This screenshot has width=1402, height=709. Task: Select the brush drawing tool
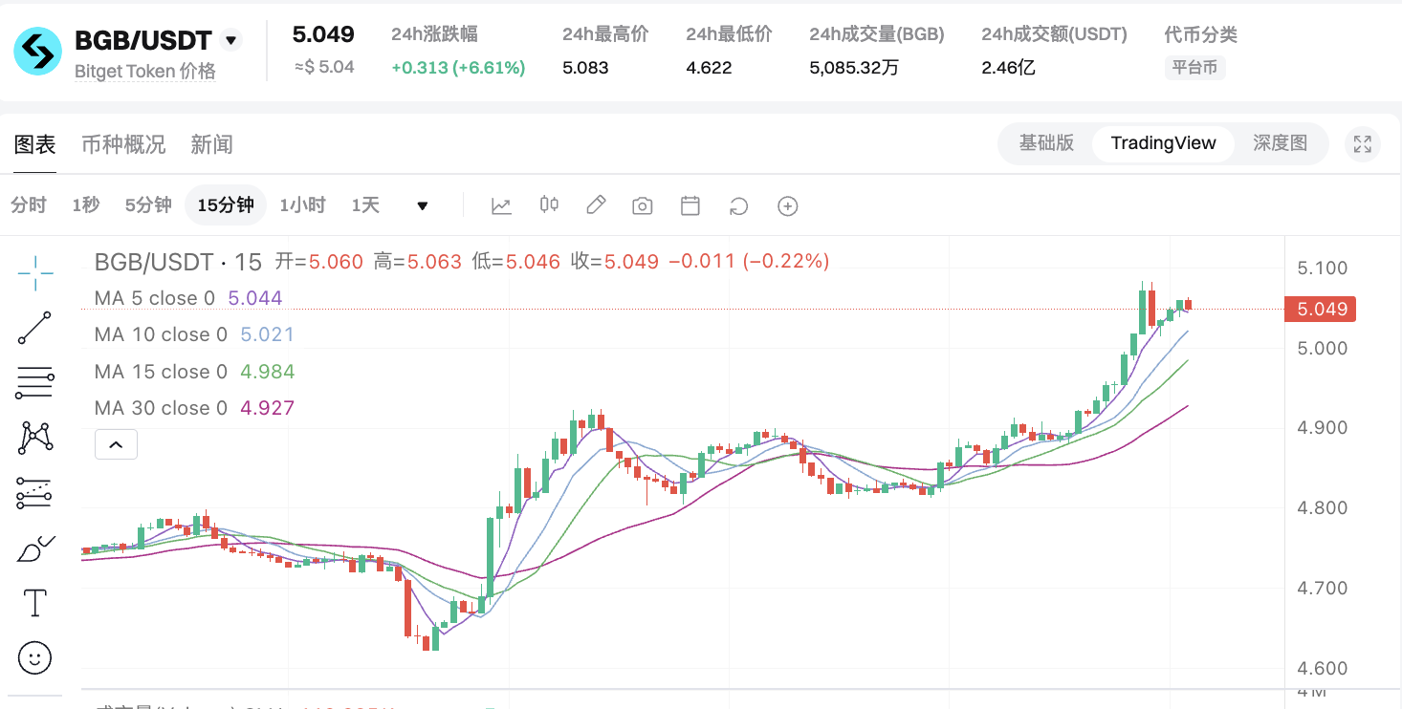tap(35, 548)
